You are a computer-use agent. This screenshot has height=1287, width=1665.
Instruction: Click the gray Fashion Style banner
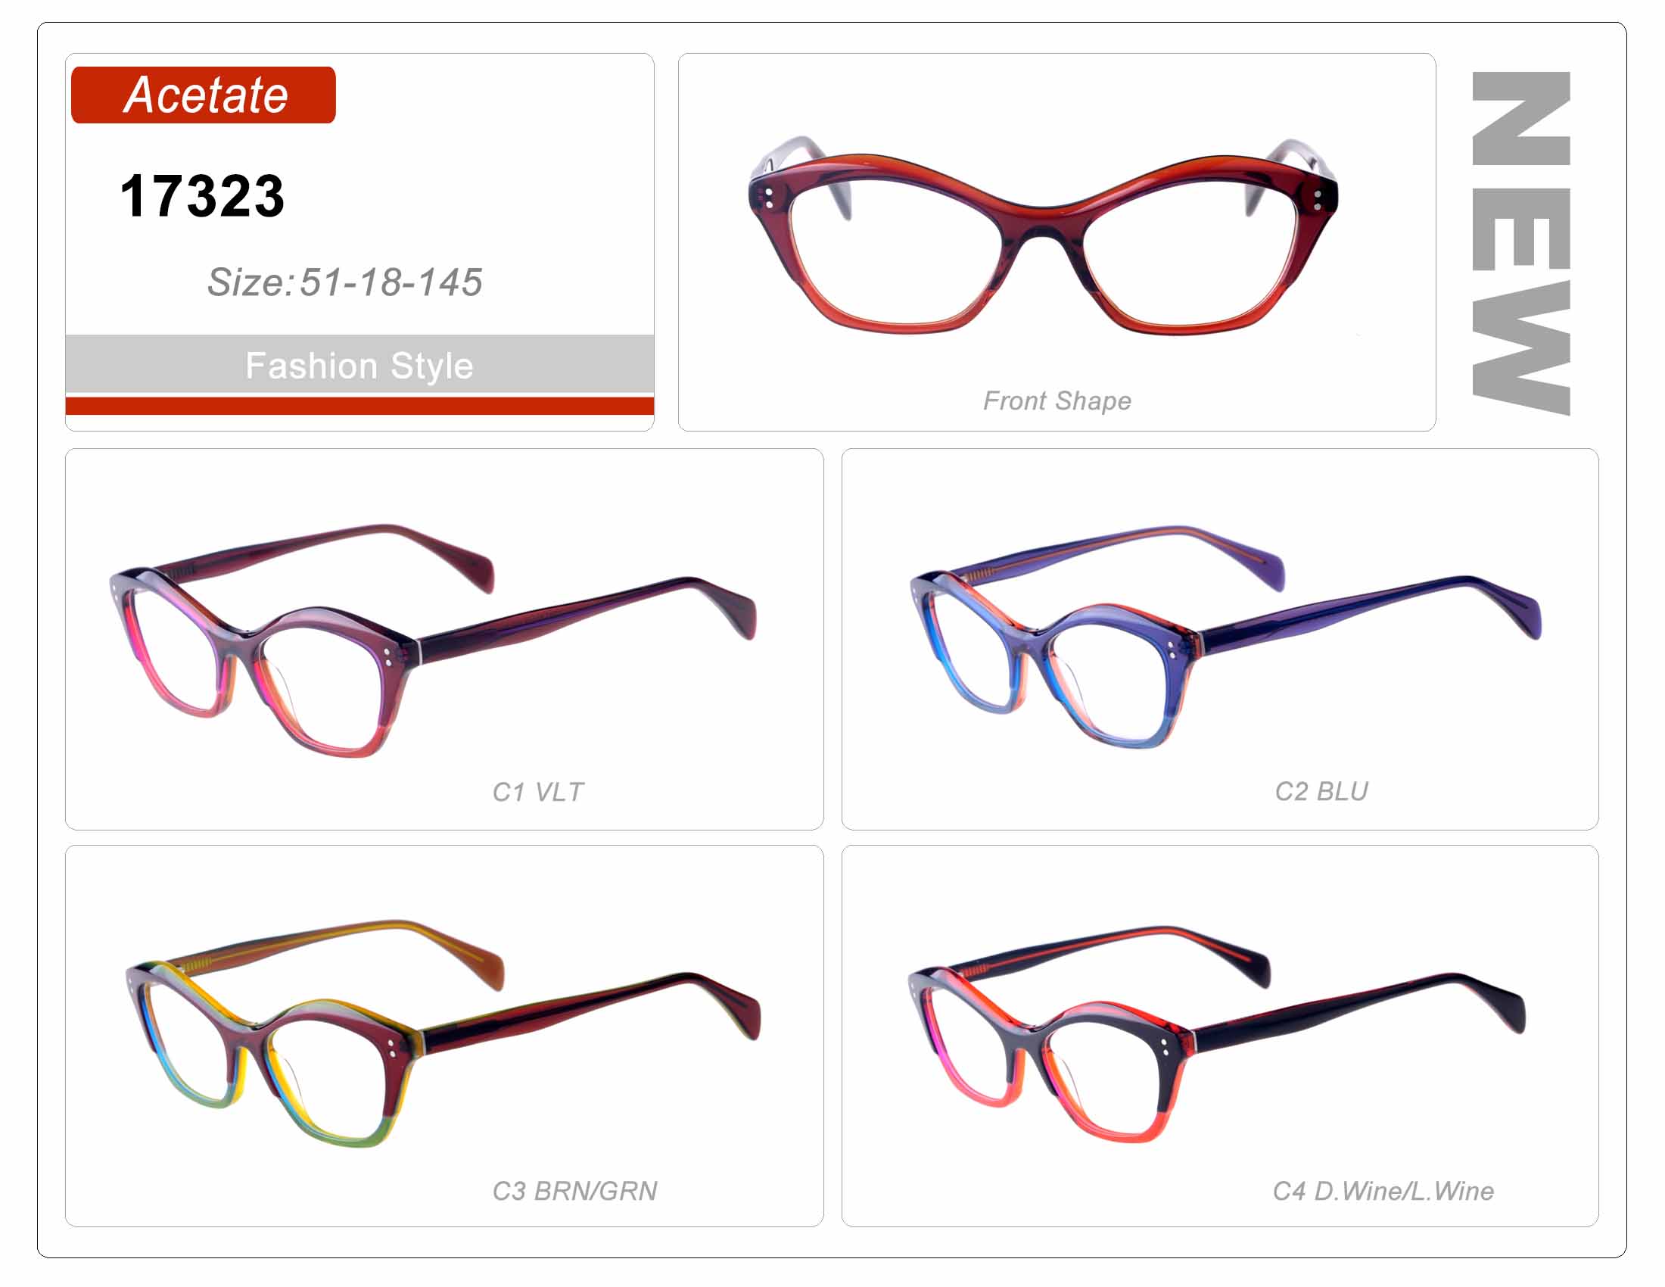coord(359,364)
